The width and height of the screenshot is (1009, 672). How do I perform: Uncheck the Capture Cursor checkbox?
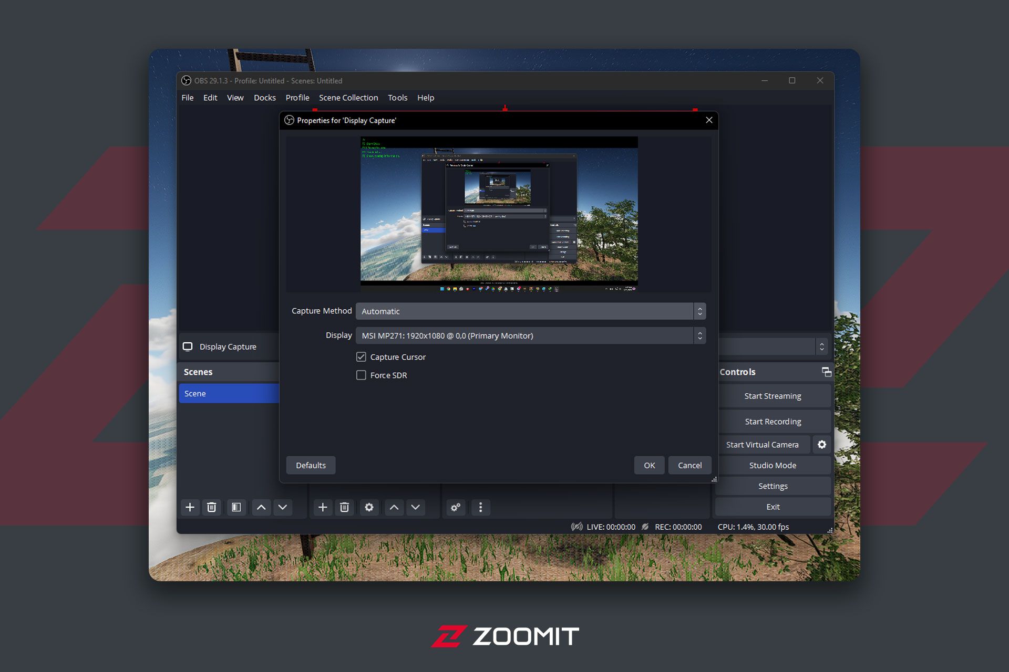tap(361, 357)
